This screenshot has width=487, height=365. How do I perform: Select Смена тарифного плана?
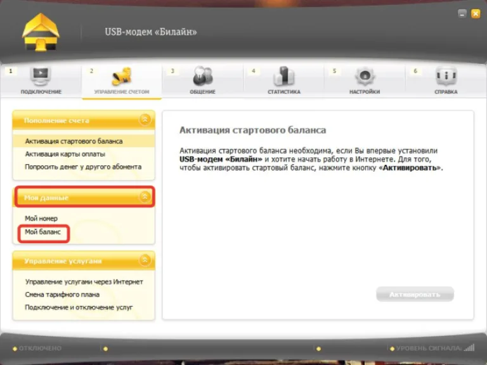click(62, 295)
